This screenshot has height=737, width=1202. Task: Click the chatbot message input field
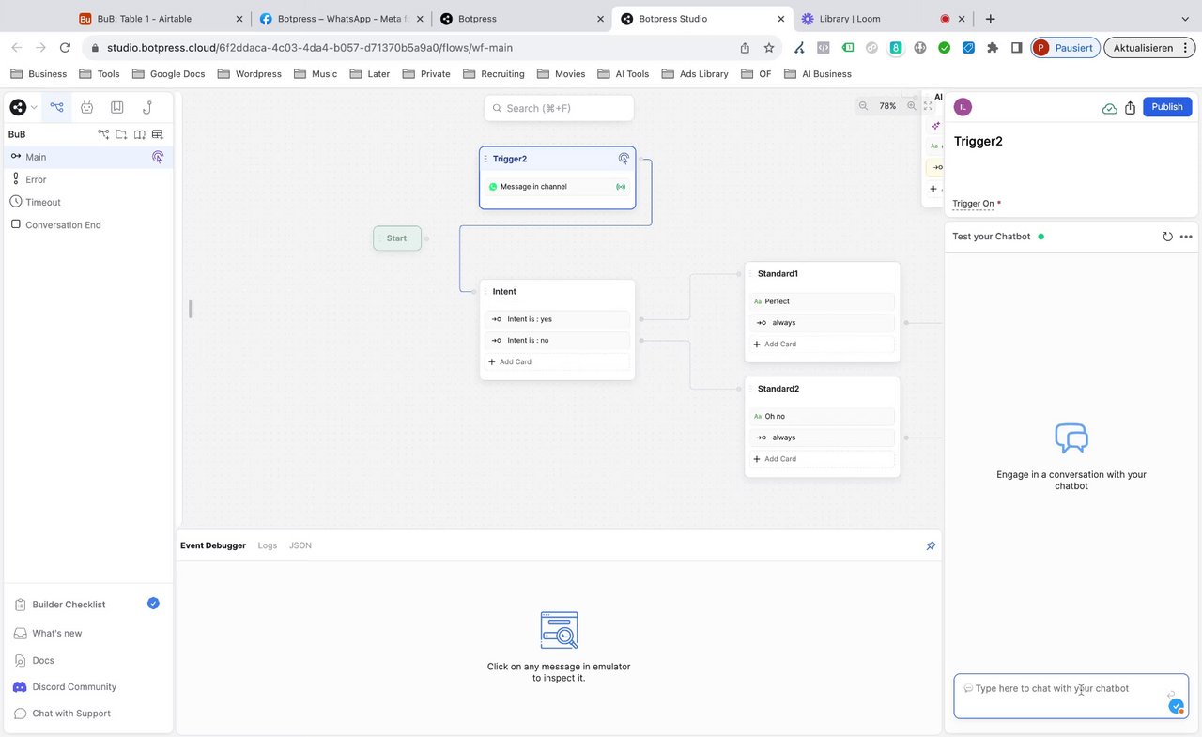coord(1071,696)
